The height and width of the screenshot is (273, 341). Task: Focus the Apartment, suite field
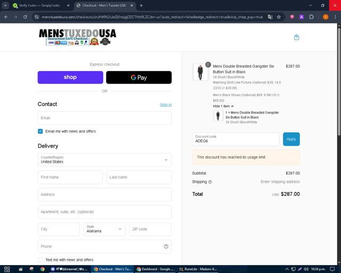point(104,212)
